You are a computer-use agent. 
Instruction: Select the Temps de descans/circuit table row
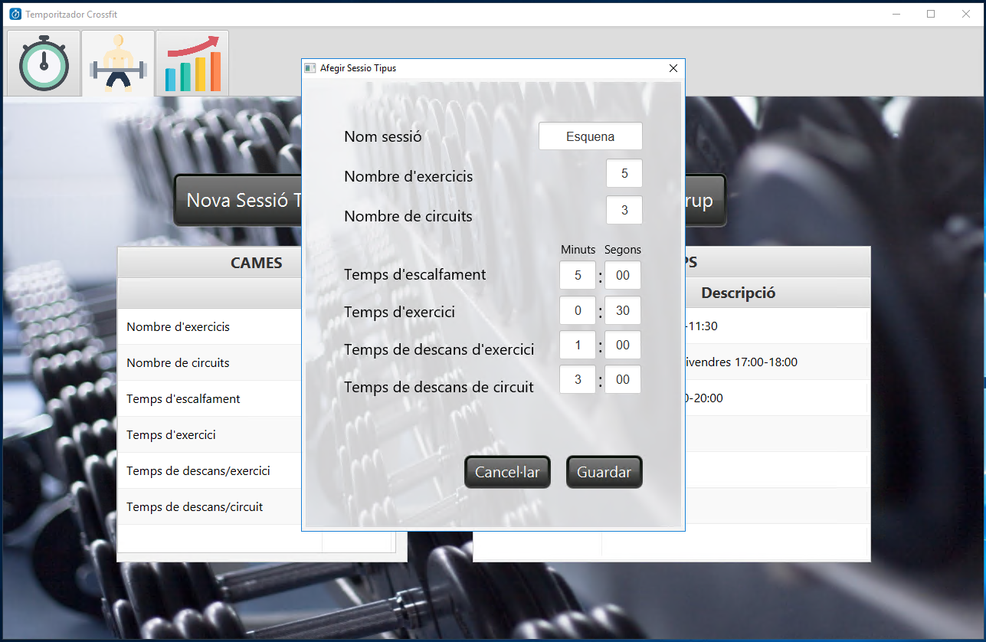click(x=210, y=506)
